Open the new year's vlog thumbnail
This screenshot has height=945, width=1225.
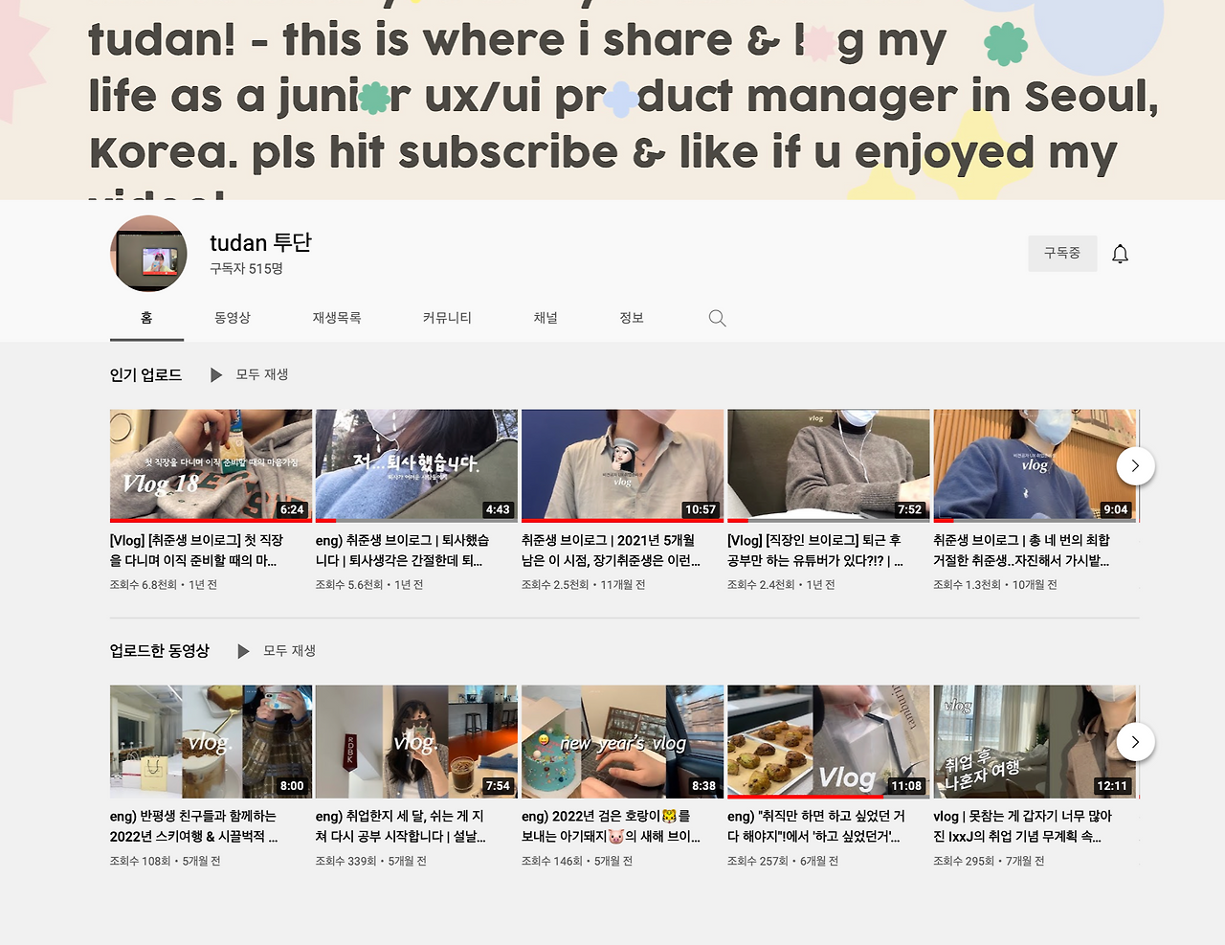pos(622,742)
